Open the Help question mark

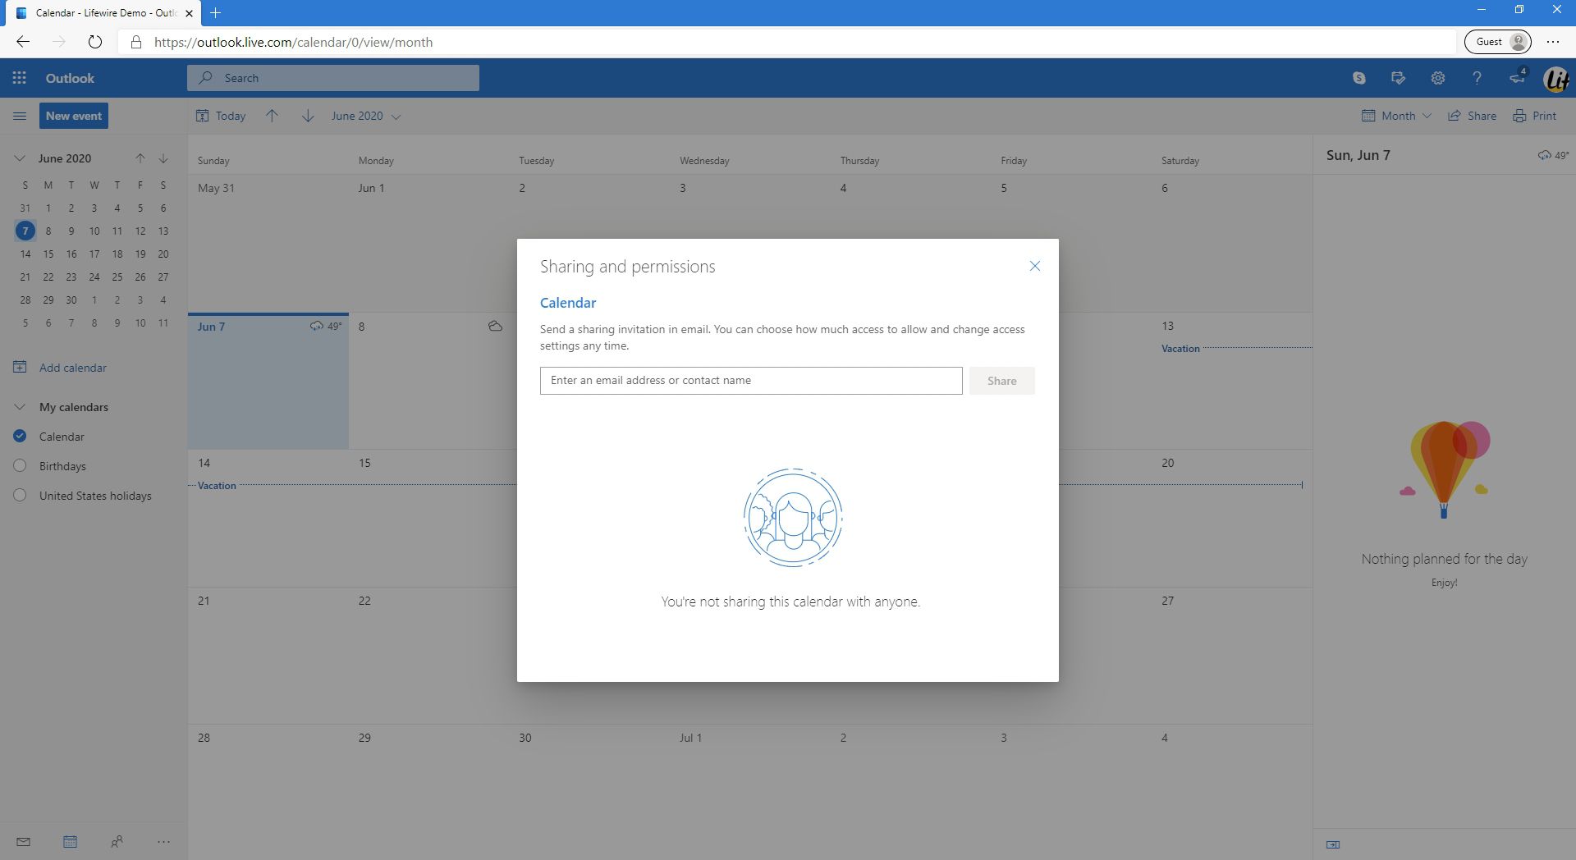tap(1477, 78)
